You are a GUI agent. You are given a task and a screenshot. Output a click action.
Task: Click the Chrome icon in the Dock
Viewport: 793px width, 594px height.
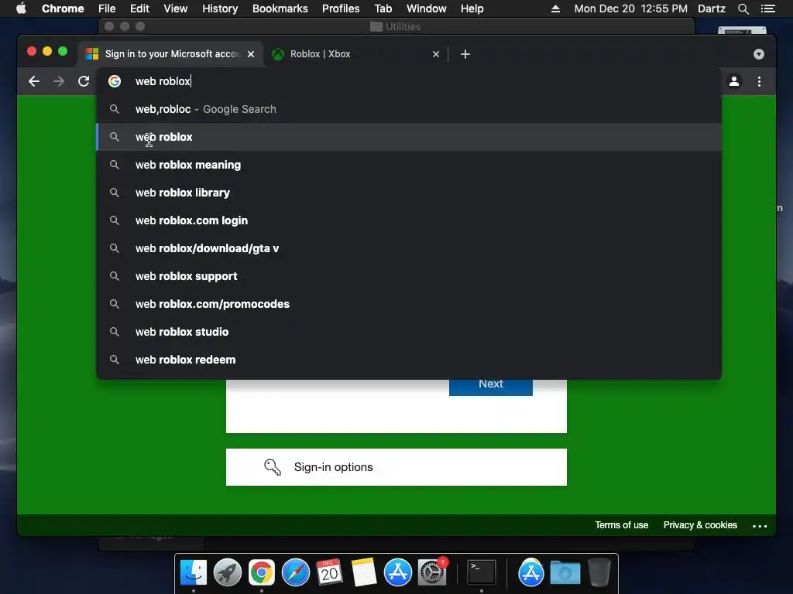(262, 572)
